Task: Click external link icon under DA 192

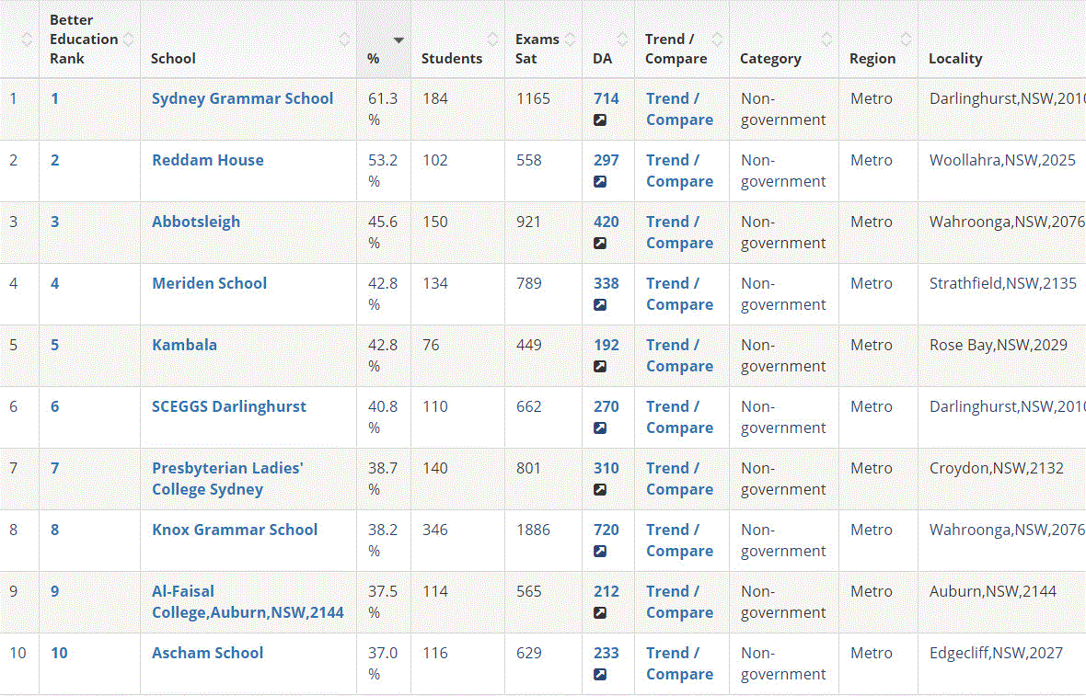Action: click(x=600, y=367)
